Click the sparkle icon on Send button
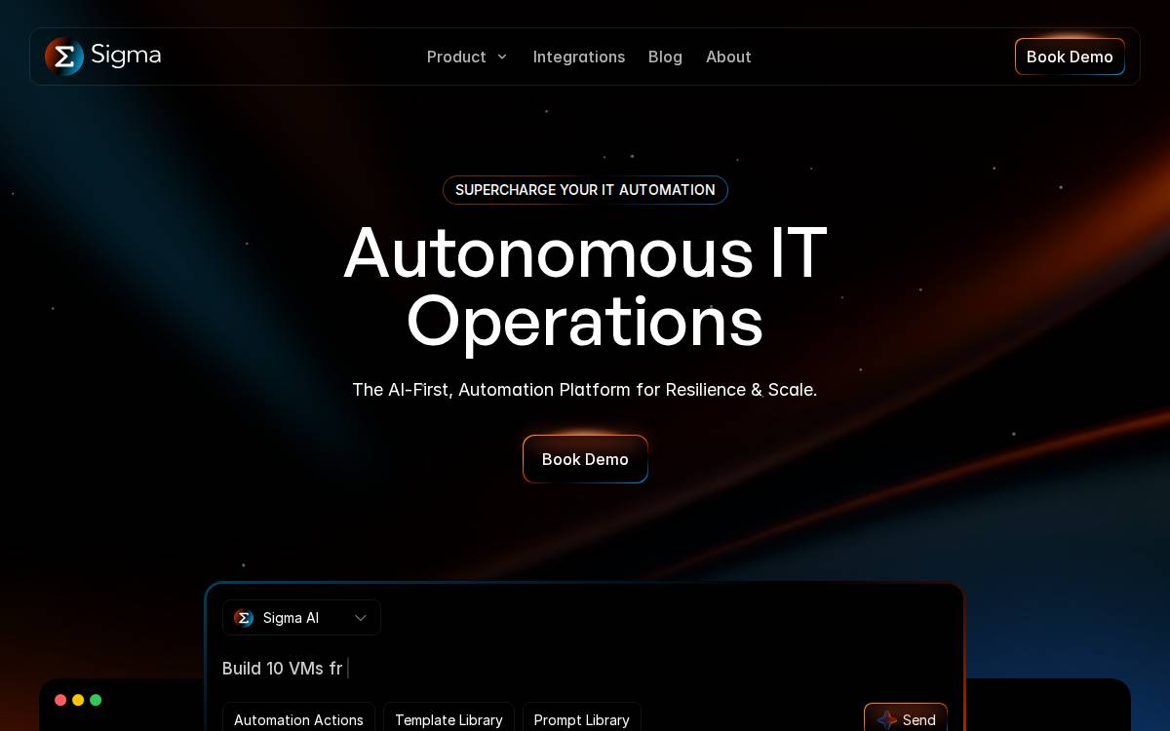The width and height of the screenshot is (1170, 731). (x=887, y=720)
